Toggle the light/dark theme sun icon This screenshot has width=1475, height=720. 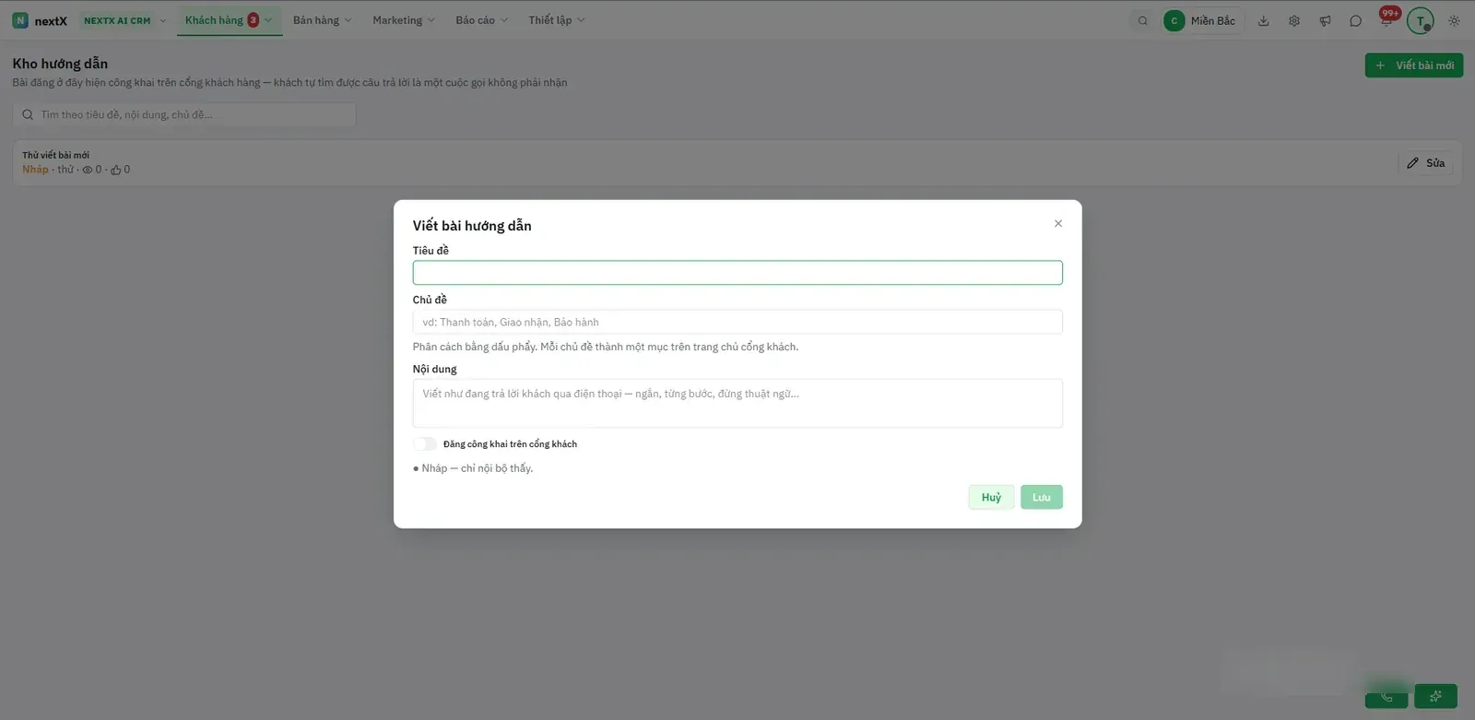pos(1454,20)
